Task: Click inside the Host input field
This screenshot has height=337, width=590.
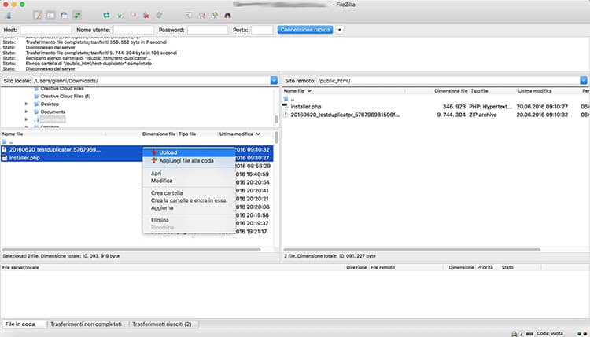Action: (46, 30)
